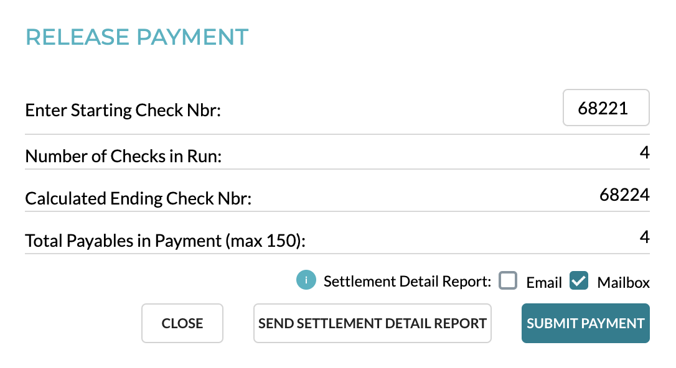
Task: Check the Email option for the report
Action: point(508,280)
